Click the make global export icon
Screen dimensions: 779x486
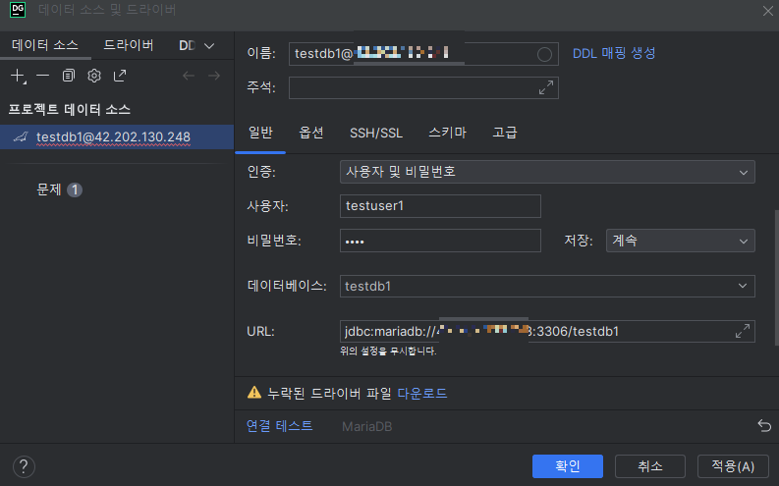120,76
